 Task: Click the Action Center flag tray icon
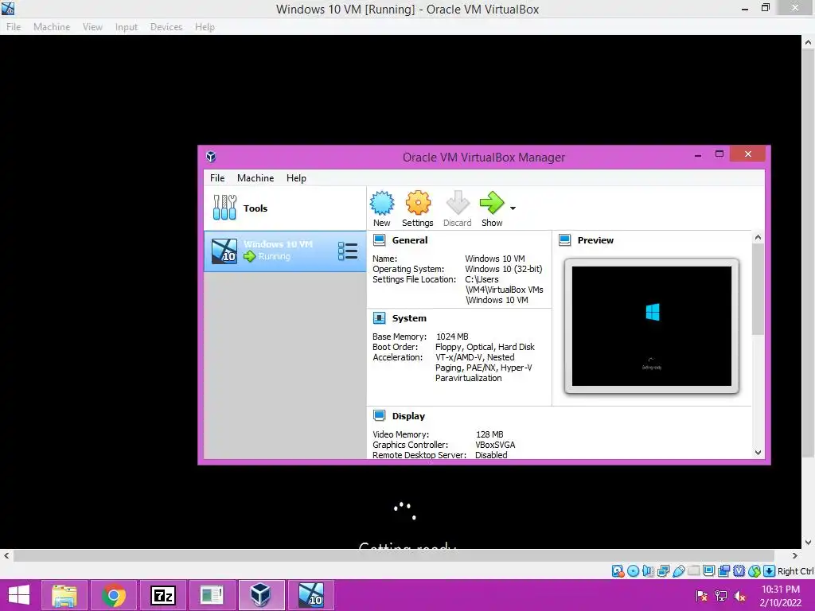pos(702,596)
